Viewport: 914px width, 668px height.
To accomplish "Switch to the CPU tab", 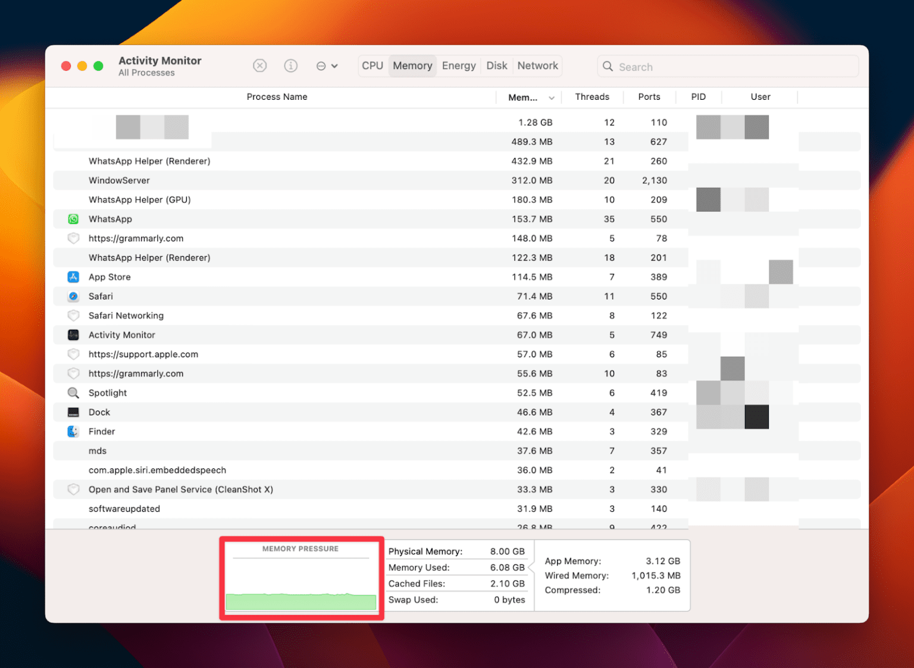I will pyautogui.click(x=373, y=65).
